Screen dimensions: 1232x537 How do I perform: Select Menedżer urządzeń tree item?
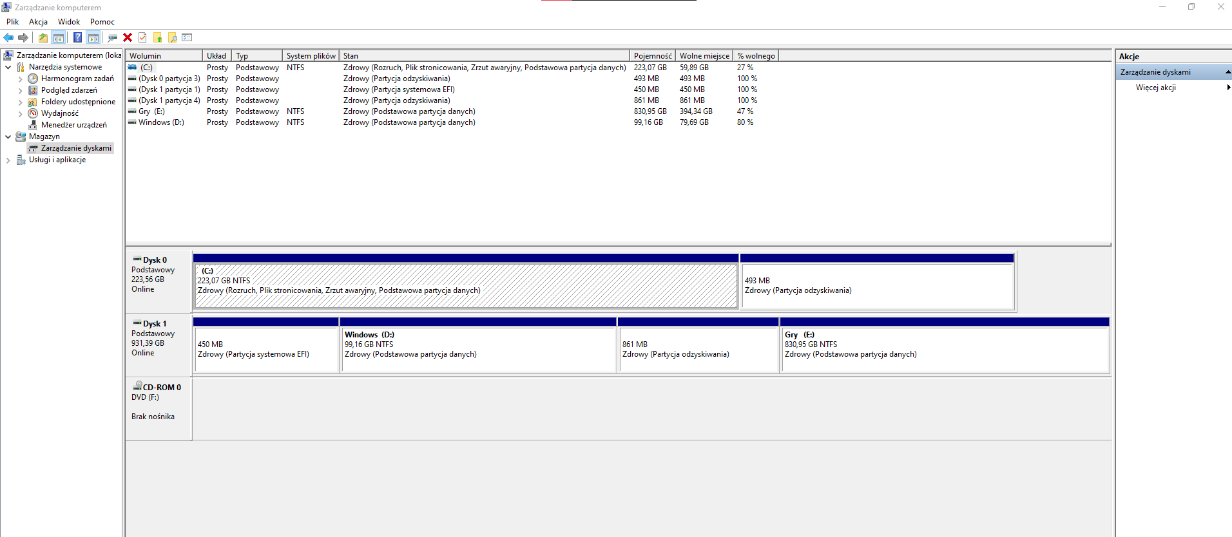tap(74, 125)
